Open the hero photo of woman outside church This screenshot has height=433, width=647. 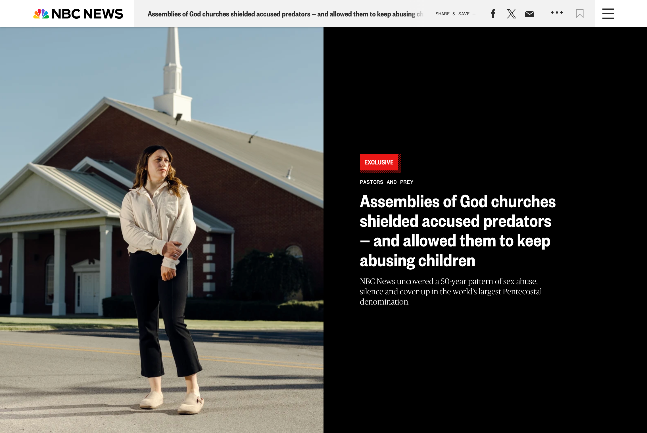pos(162,230)
